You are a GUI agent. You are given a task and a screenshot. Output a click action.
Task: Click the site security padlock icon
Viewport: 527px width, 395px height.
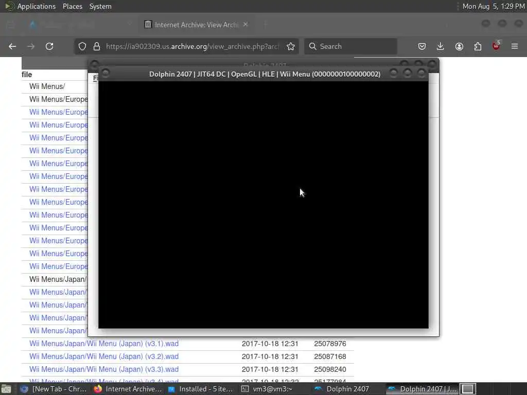pos(97,46)
